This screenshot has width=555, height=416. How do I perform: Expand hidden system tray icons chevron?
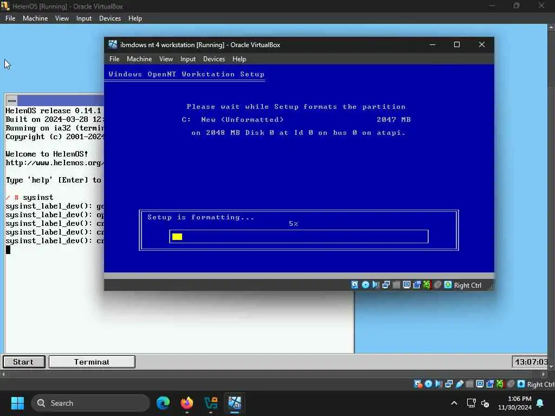tap(454, 403)
